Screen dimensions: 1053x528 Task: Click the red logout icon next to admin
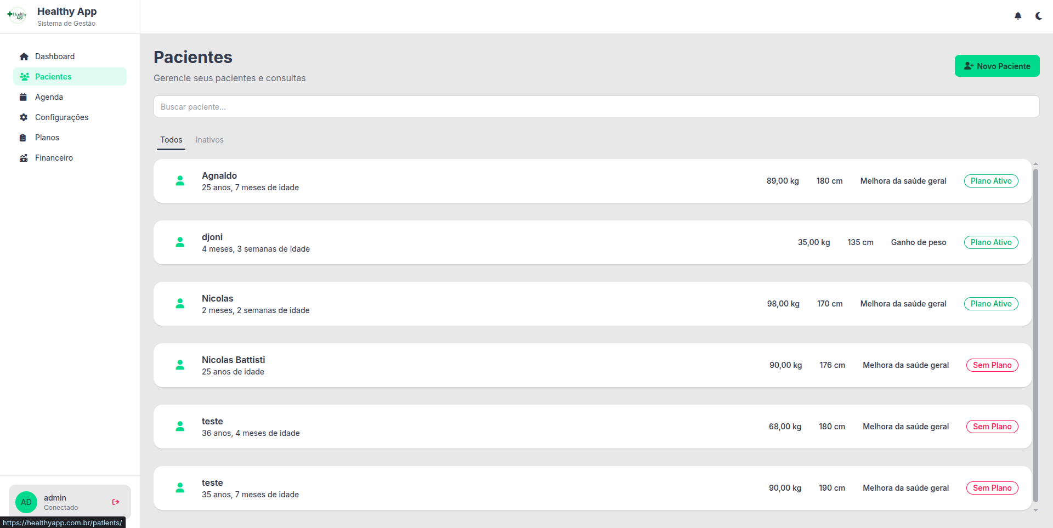(116, 502)
